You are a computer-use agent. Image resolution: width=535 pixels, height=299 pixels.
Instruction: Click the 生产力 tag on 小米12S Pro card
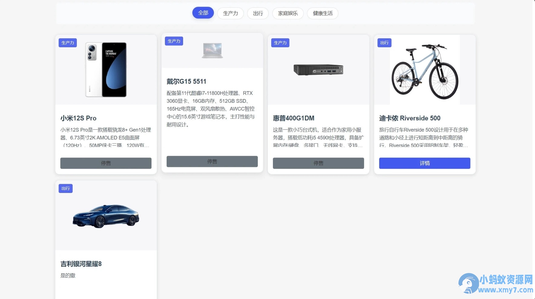[x=68, y=43]
